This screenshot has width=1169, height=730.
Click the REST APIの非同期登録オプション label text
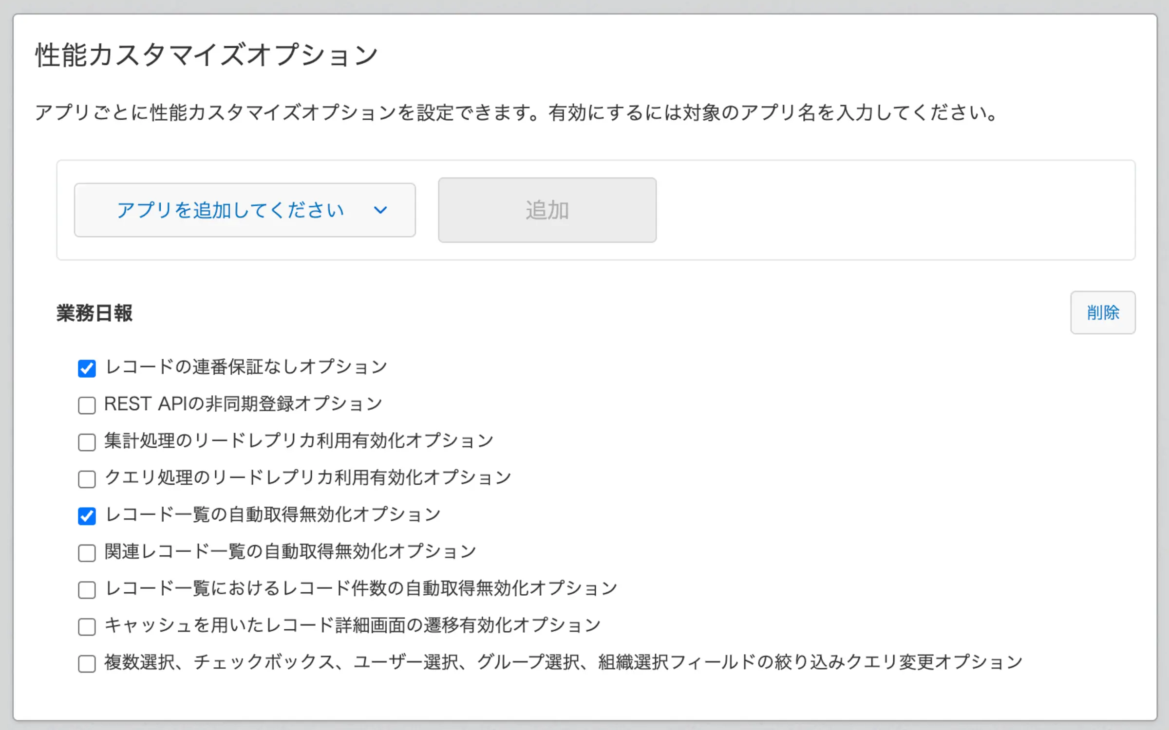(x=243, y=404)
